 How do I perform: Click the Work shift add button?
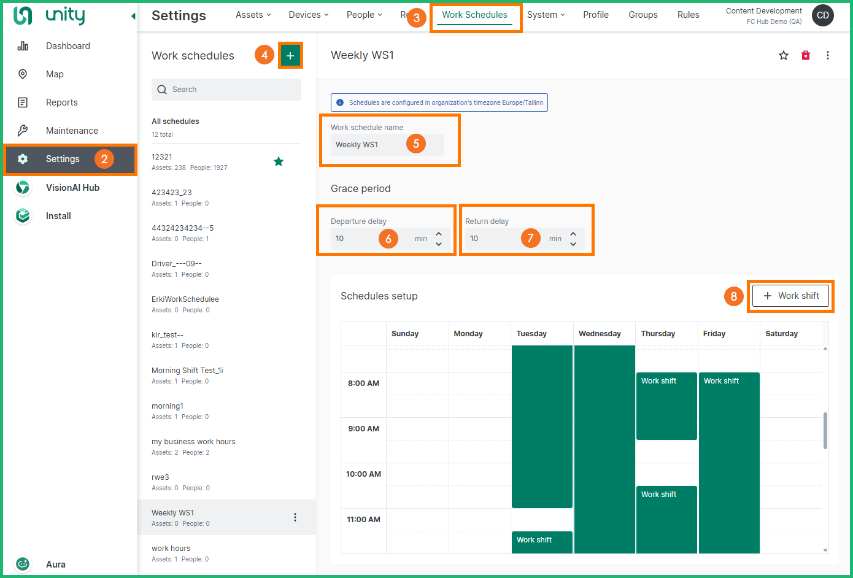[790, 296]
